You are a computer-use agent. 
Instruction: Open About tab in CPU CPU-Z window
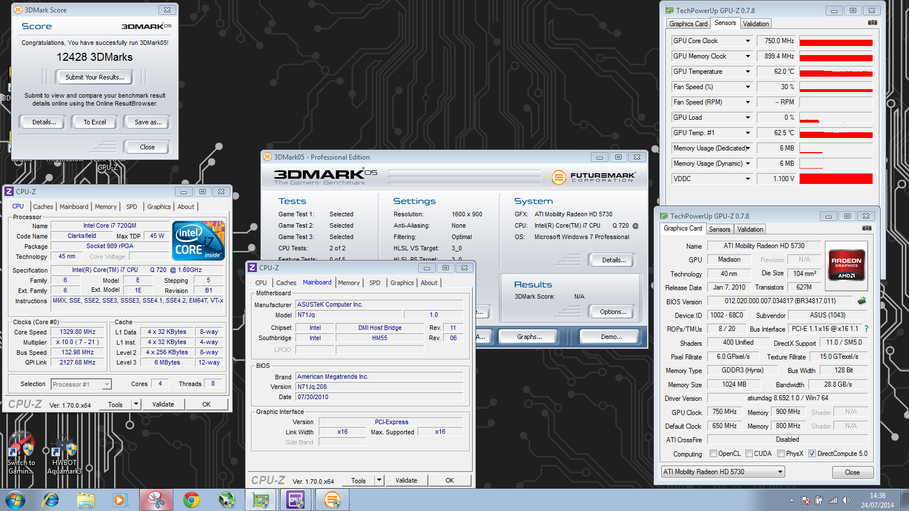tap(186, 207)
